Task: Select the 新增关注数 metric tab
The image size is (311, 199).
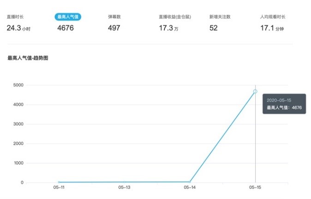Action: tap(220, 17)
